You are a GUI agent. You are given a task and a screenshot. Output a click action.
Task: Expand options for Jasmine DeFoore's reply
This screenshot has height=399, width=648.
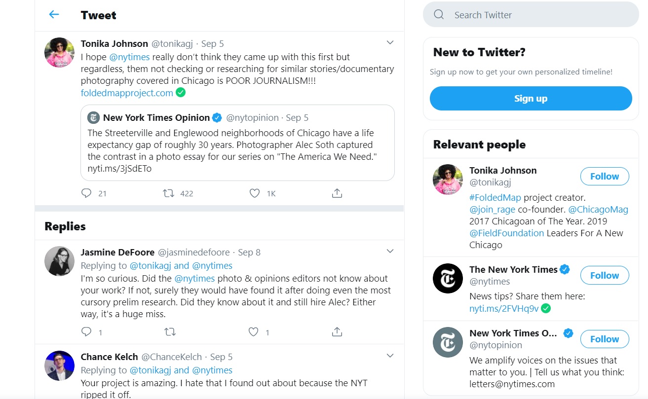click(x=390, y=252)
